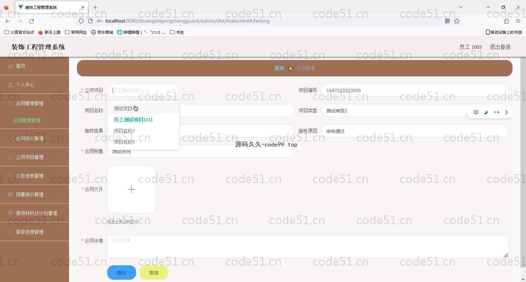Viewport: 526px width, 282px height.
Task: Click the 项目类型 input field
Action: [x=415, y=111]
